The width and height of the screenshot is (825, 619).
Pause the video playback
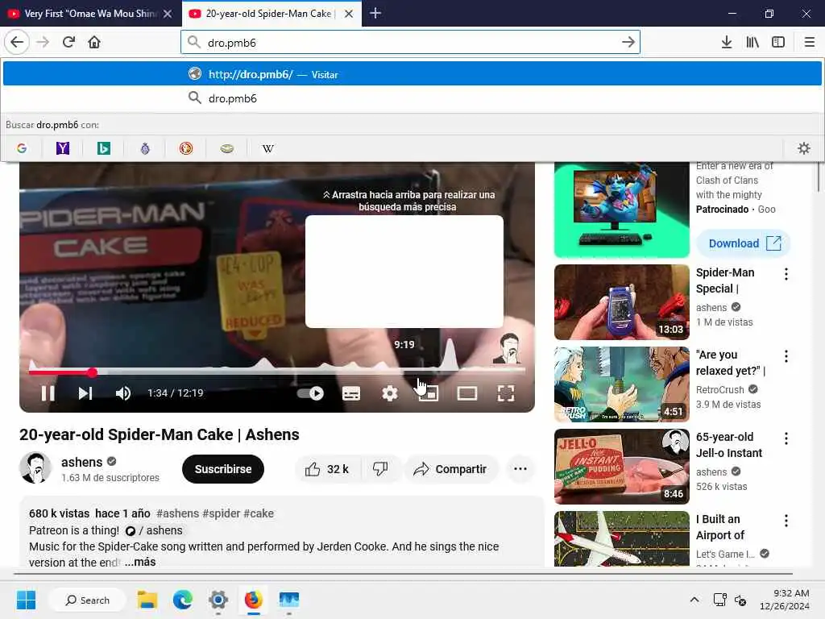pyautogui.click(x=48, y=393)
